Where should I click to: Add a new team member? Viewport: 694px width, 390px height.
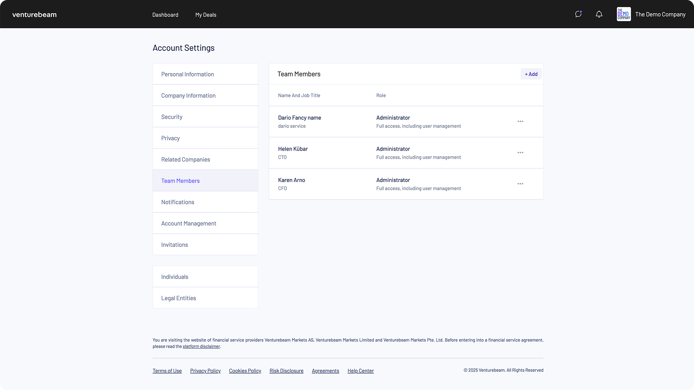coord(531,74)
